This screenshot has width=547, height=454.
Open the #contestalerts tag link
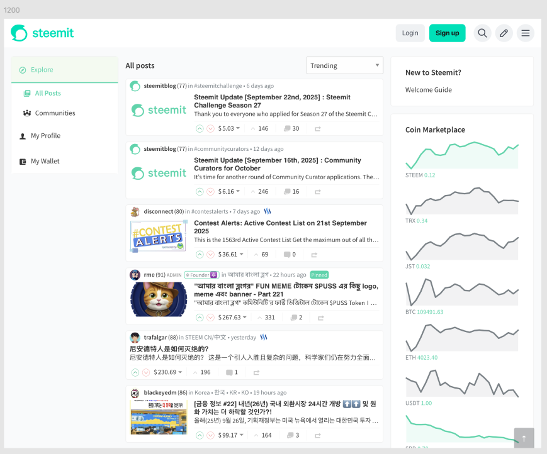coord(210,212)
